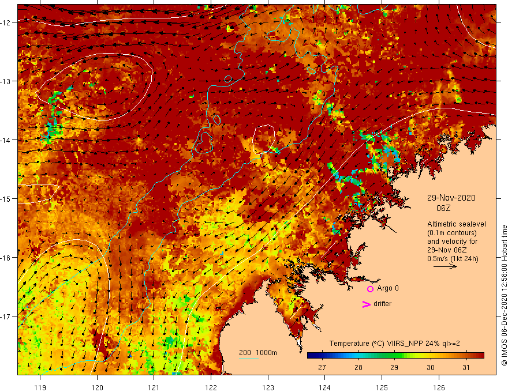Image resolution: width=508 pixels, height=392 pixels.
Task: Click the longitude axis label 126
Action: tap(439, 387)
